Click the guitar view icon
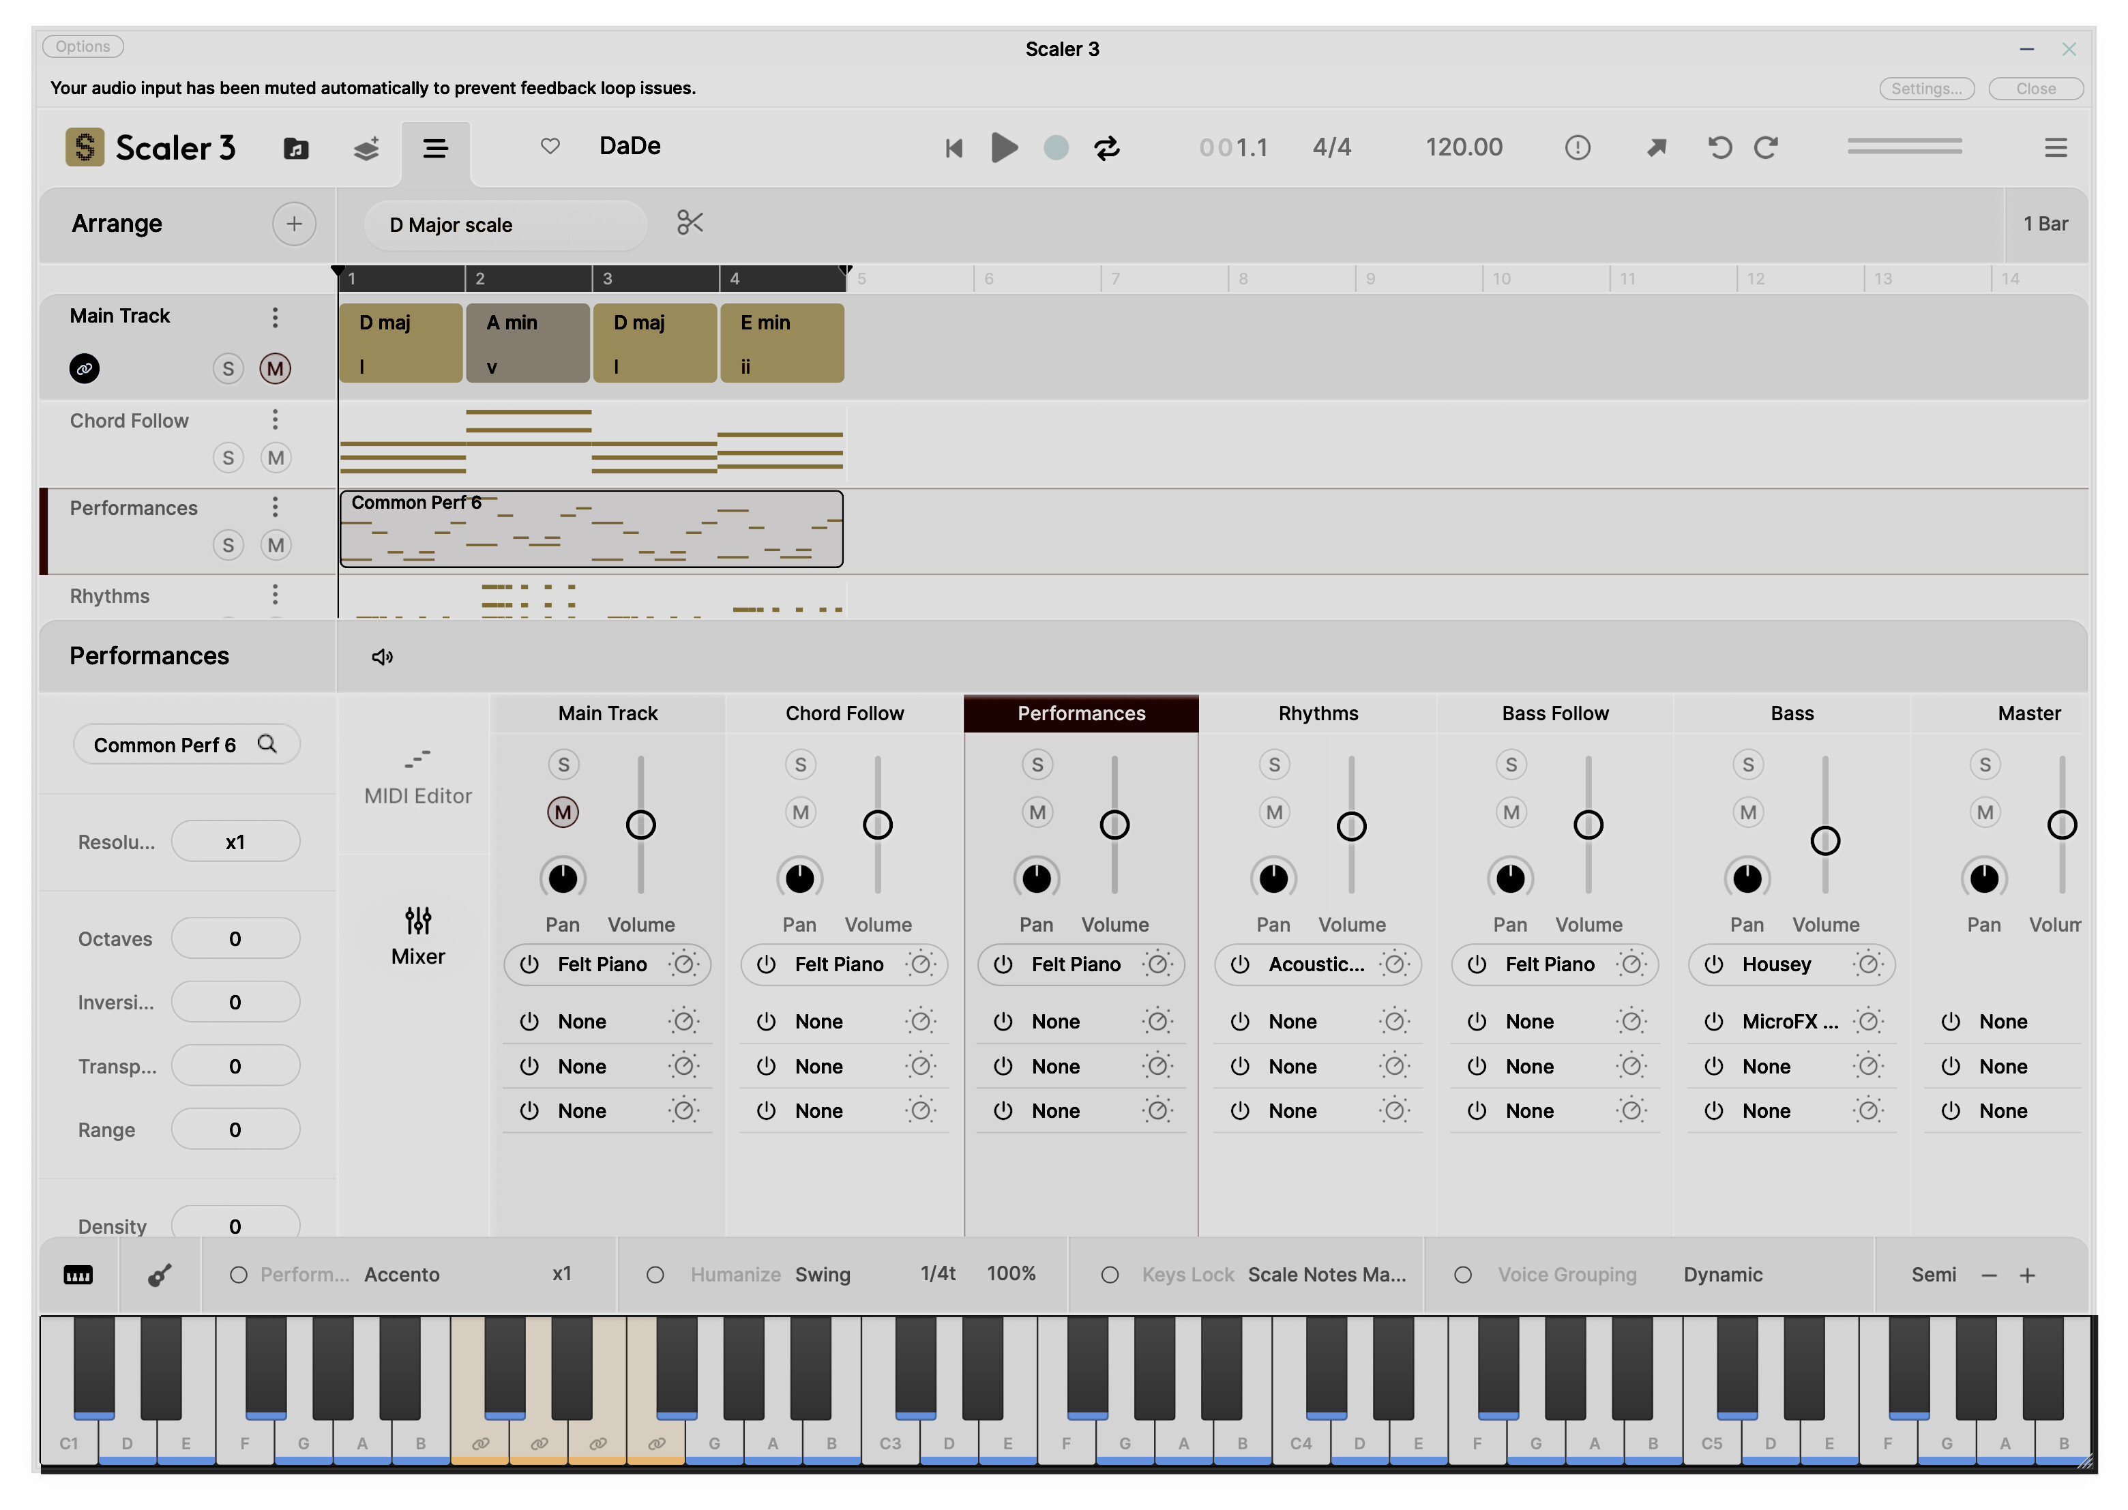Image resolution: width=2128 pixels, height=1510 pixels. 160,1275
